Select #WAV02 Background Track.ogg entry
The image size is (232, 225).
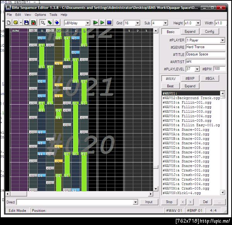(x=191, y=98)
